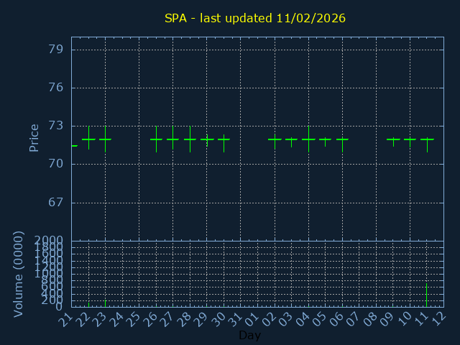This screenshot has width=460, height=345.
Task: Select the candlestick for day 28
Action: [190, 139]
